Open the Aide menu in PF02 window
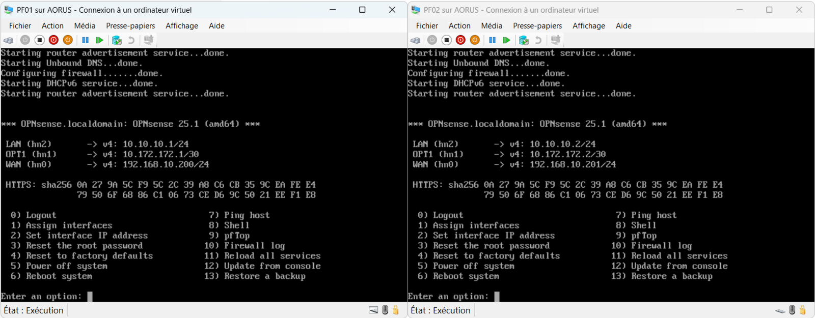 623,26
